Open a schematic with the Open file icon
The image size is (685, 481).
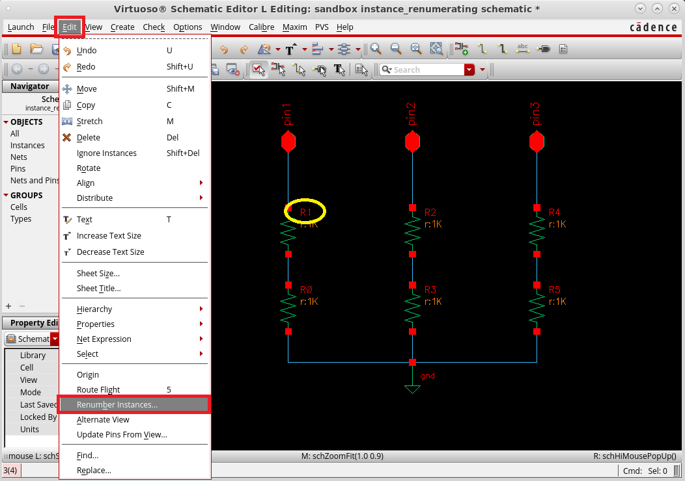pos(36,49)
